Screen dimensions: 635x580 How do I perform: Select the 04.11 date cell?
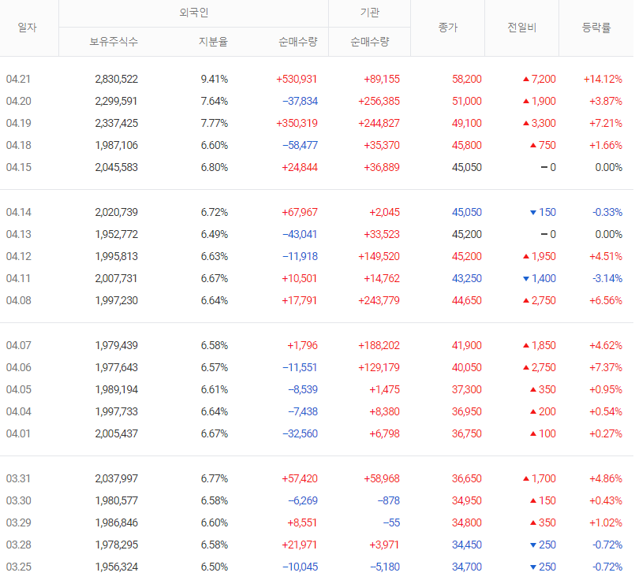coord(18,278)
